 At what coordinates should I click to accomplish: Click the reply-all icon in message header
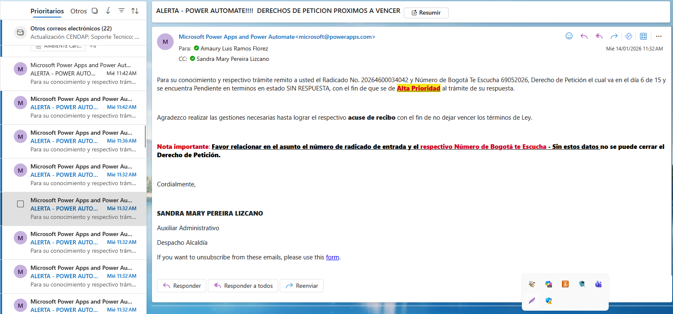tap(599, 36)
